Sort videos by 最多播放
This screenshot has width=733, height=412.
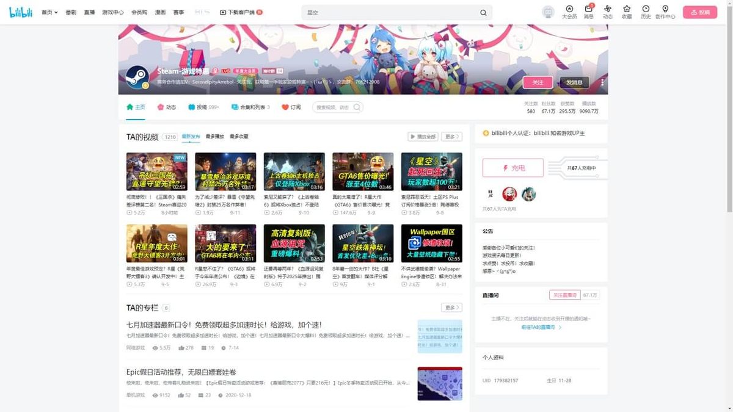pos(214,137)
